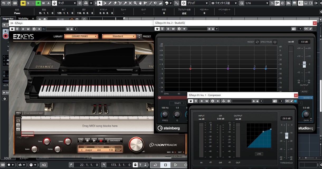The image size is (322, 169).
Task: Click the QC button in StudioEQ header
Action: coord(306,29)
